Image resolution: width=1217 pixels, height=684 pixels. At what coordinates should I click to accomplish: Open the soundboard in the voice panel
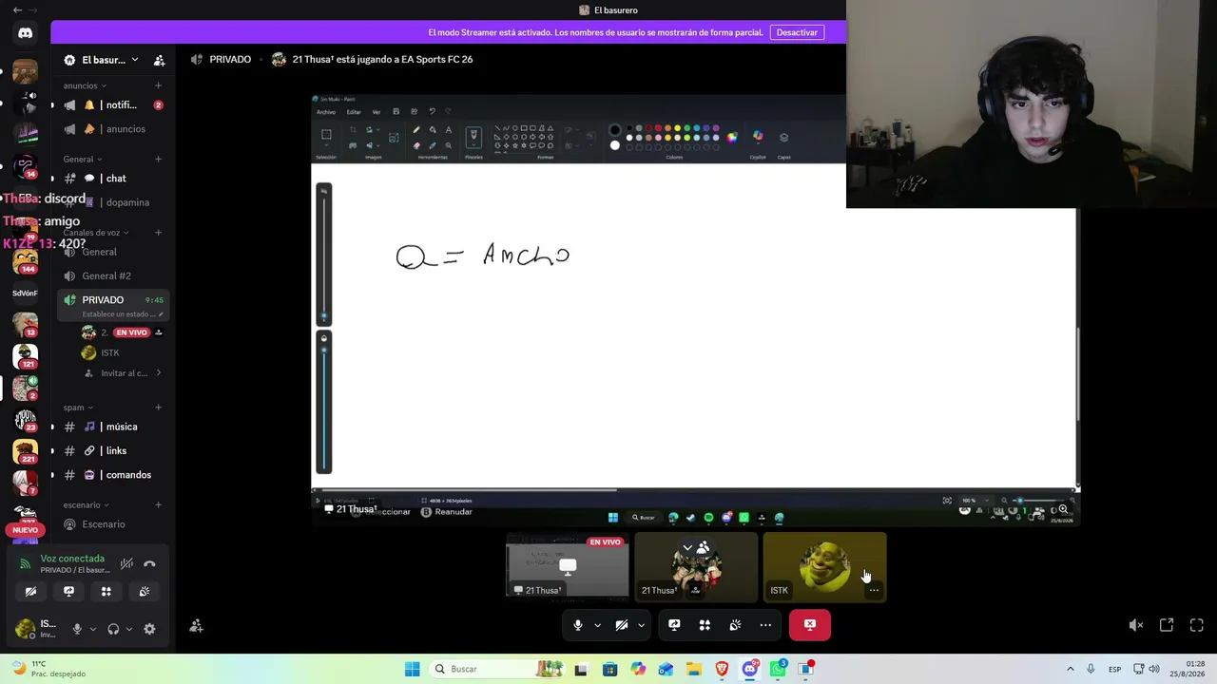(x=144, y=591)
